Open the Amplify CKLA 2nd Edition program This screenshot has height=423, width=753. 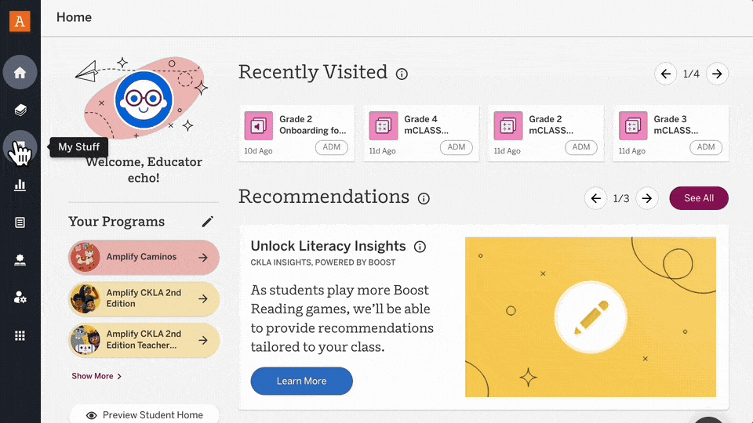click(144, 298)
